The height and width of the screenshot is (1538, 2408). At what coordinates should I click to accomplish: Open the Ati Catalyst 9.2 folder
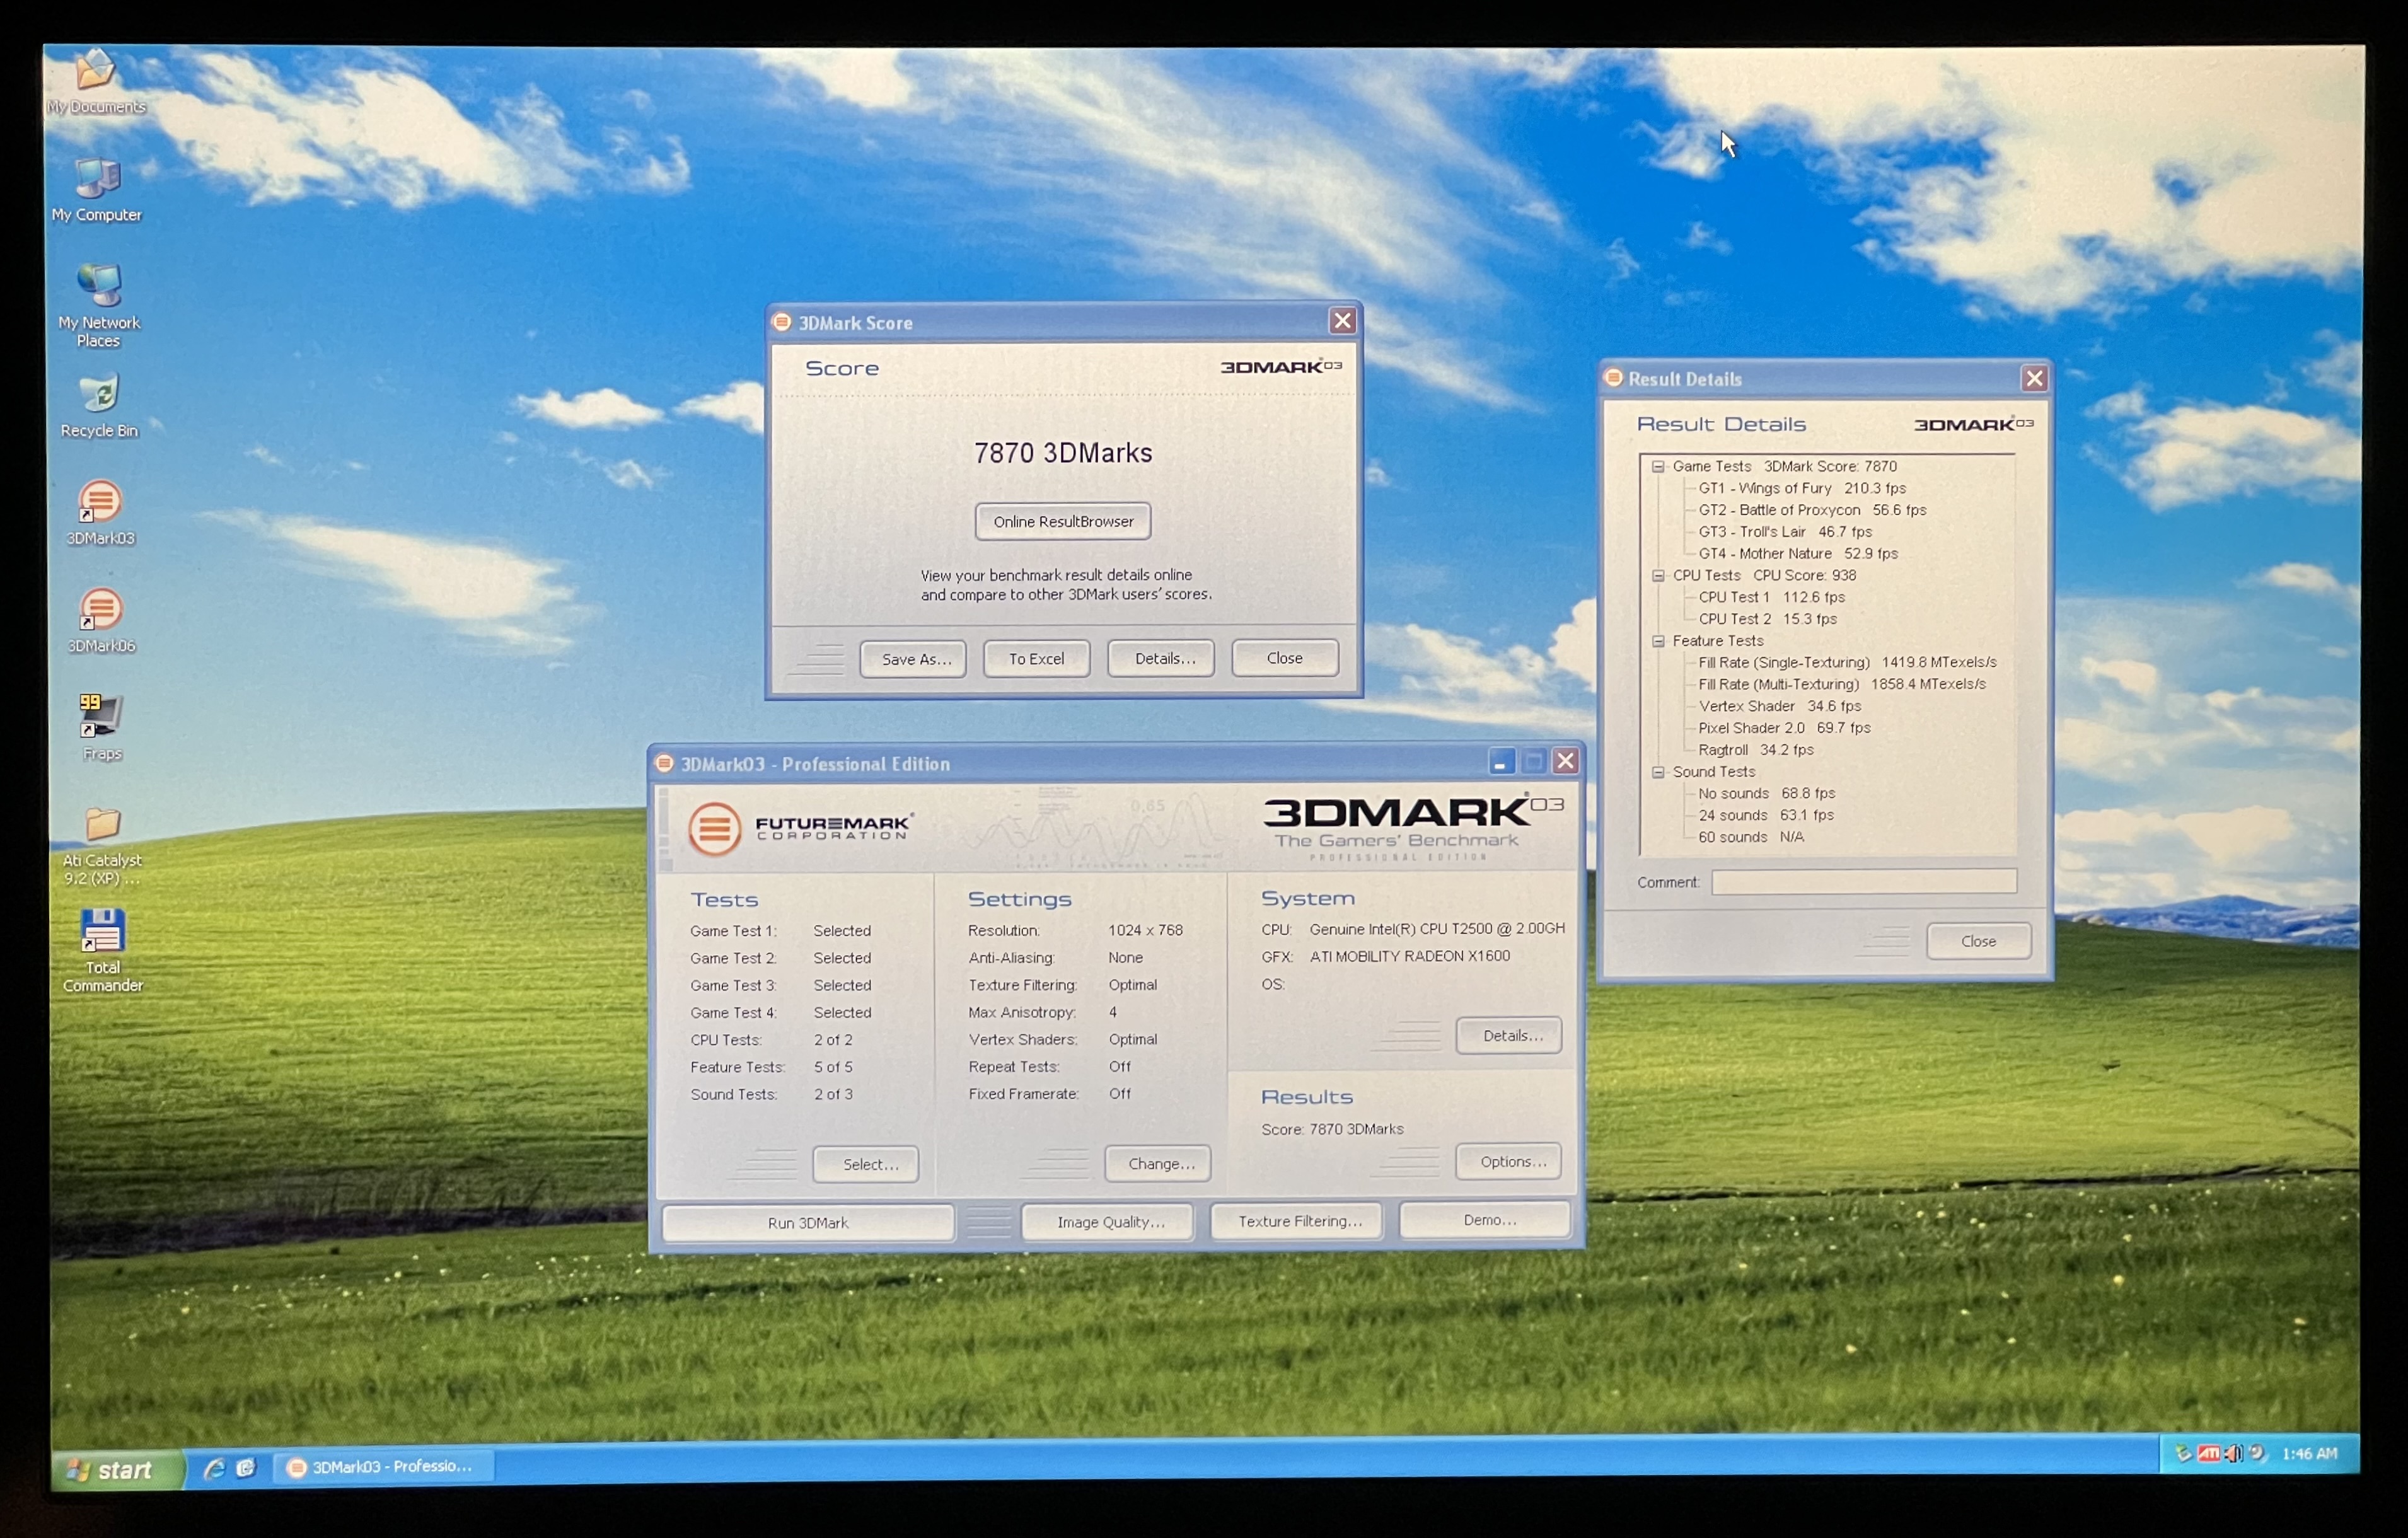click(x=102, y=827)
